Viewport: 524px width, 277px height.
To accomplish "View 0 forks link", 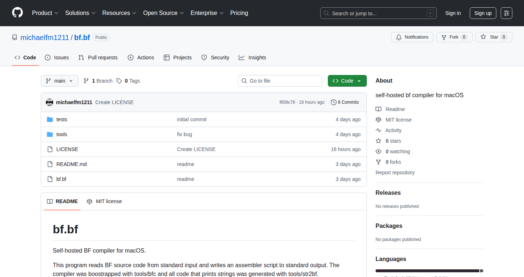I will [x=388, y=162].
